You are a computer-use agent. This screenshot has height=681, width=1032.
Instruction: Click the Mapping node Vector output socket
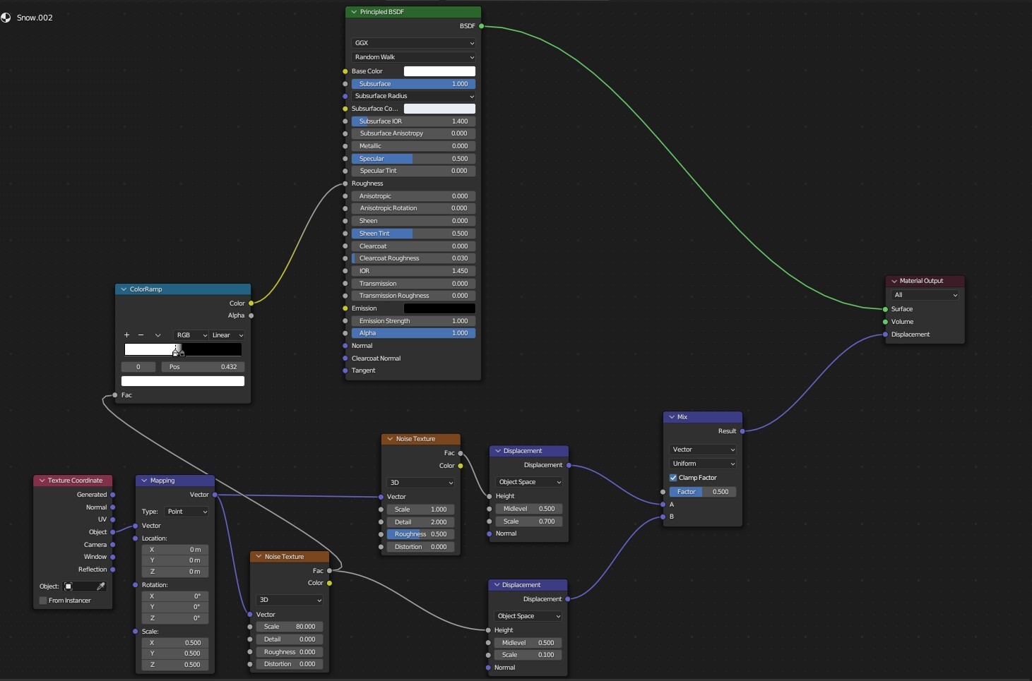tap(215, 495)
